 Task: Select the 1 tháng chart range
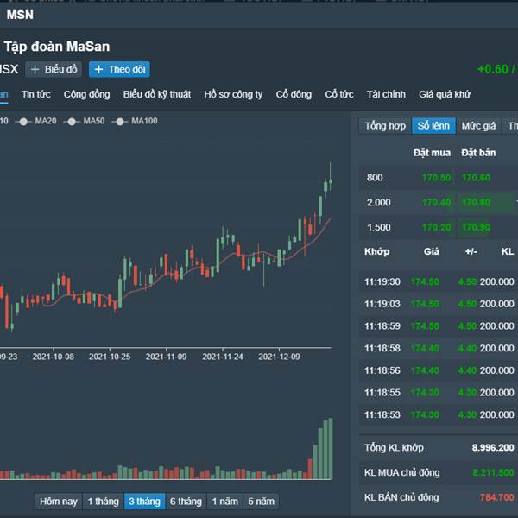[103, 501]
